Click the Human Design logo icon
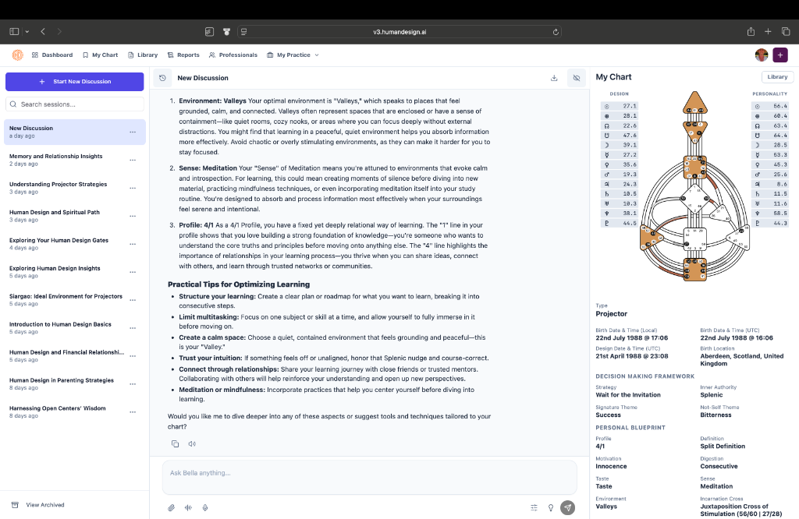Screen dimensions: 799x519 tap(17, 55)
